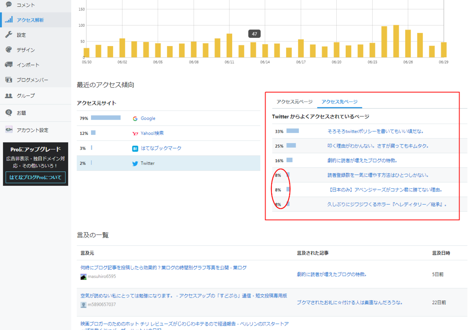Click the 言及日時 column header
This screenshot has height=330, width=473.
point(441,253)
